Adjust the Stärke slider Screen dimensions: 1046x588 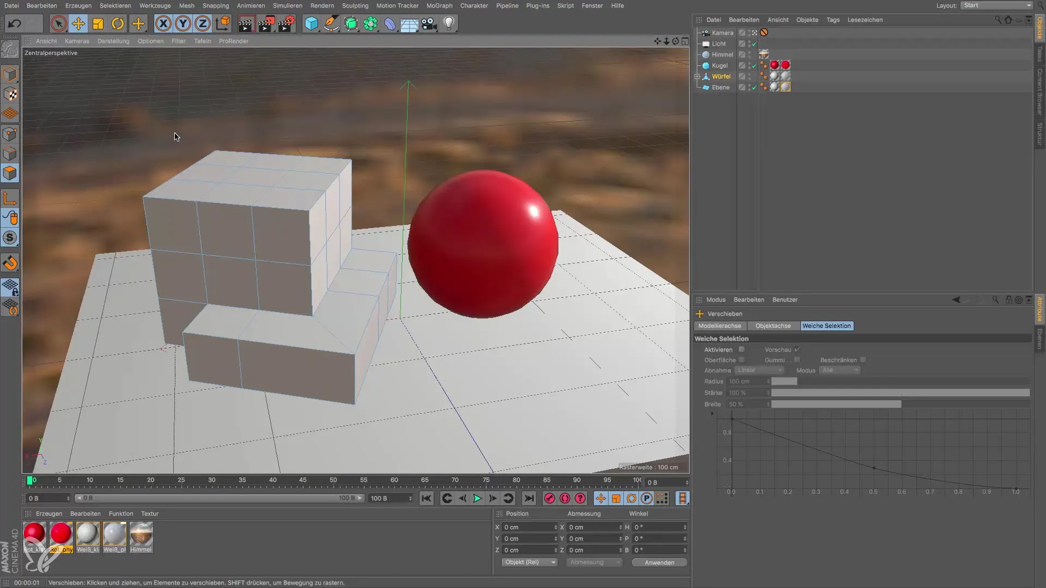pos(900,393)
